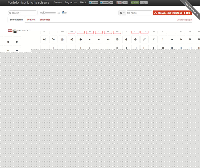Click the Fork me on GitHub ribbon

coord(191,9)
